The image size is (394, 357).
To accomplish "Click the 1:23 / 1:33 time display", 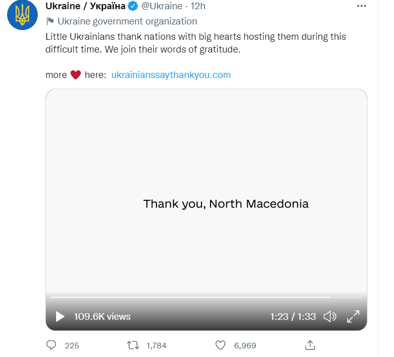I will pos(293,317).
